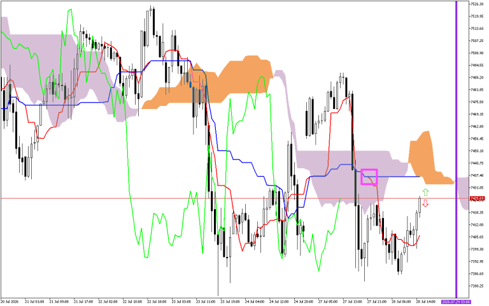Click the 7443.75 price axis label
Image resolution: width=489 pixels, height=306 pixels.
477,163
